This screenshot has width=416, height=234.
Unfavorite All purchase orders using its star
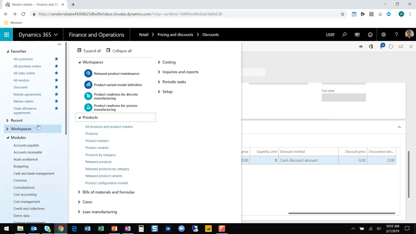coord(56,66)
